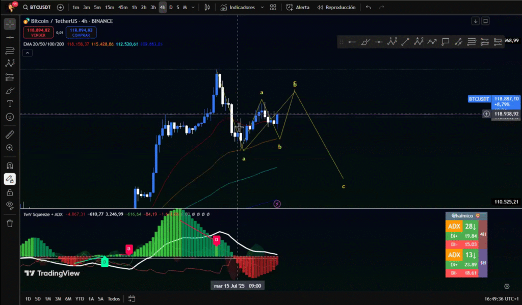
Task: Select the callout note favorite tool
Action: click(x=445, y=42)
